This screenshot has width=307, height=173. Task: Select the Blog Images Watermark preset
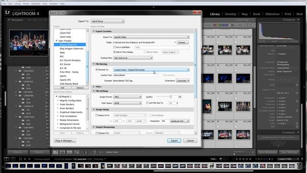pos(72,49)
